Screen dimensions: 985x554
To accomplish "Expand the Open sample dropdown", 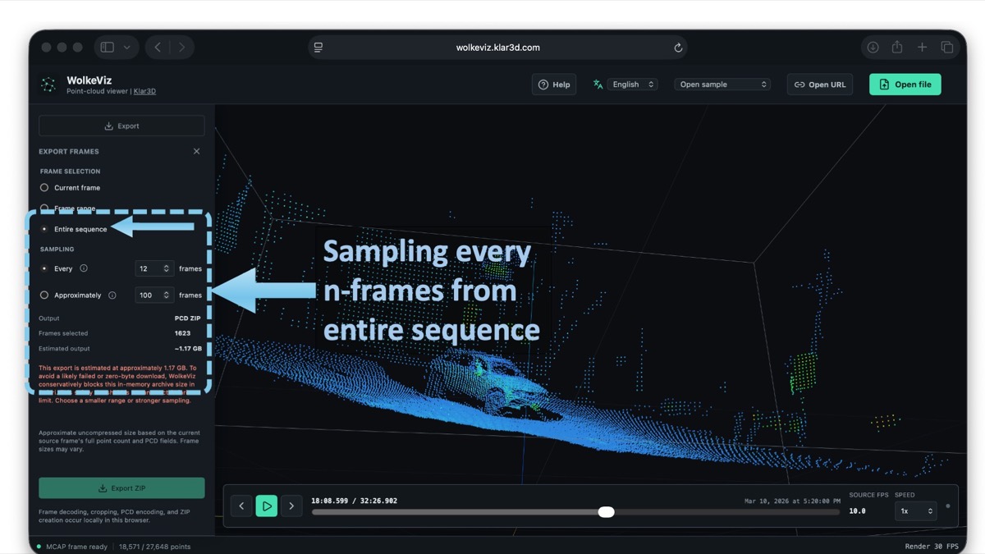I will (x=722, y=85).
